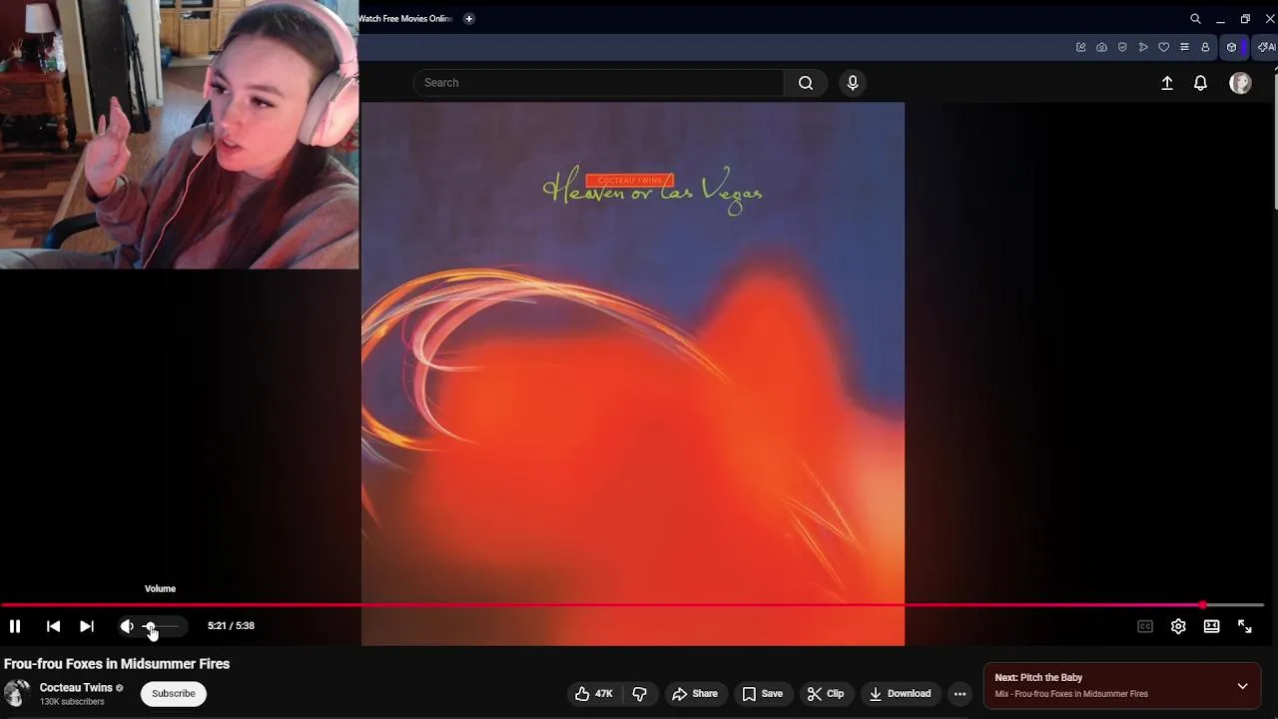Open the more actions three-dot menu
This screenshot has height=719, width=1278.
[959, 694]
